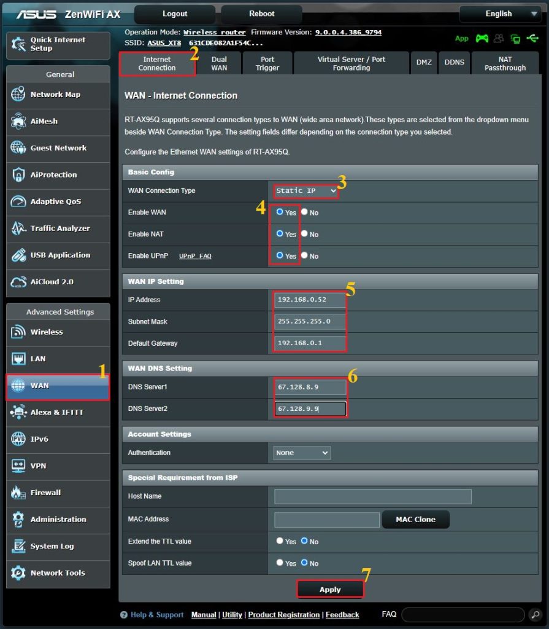This screenshot has width=549, height=629.
Task: Apply the WAN settings
Action: coord(330,588)
